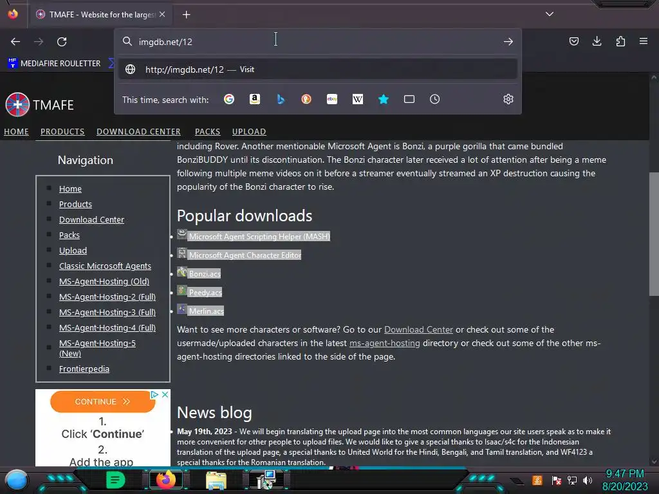Viewport: 659px width, 494px height.
Task: Search this time with Bing
Action: click(x=281, y=99)
